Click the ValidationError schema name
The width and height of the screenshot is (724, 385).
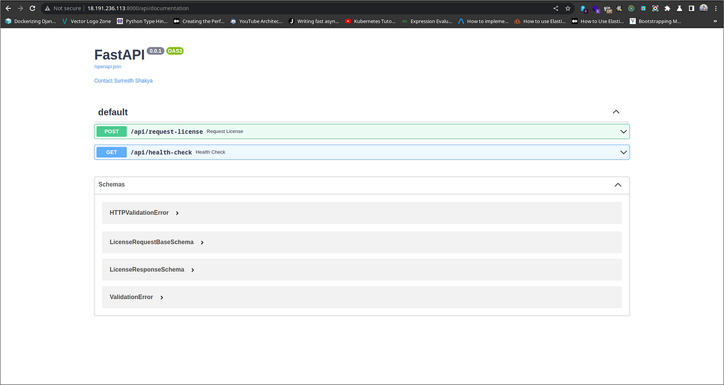131,298
